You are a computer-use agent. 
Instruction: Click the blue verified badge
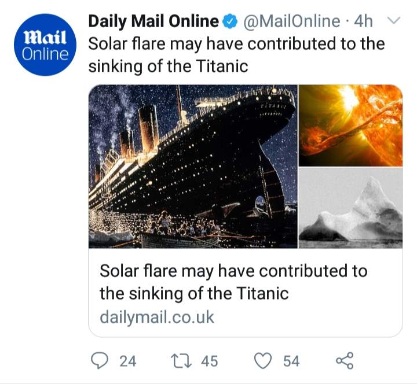tap(229, 22)
